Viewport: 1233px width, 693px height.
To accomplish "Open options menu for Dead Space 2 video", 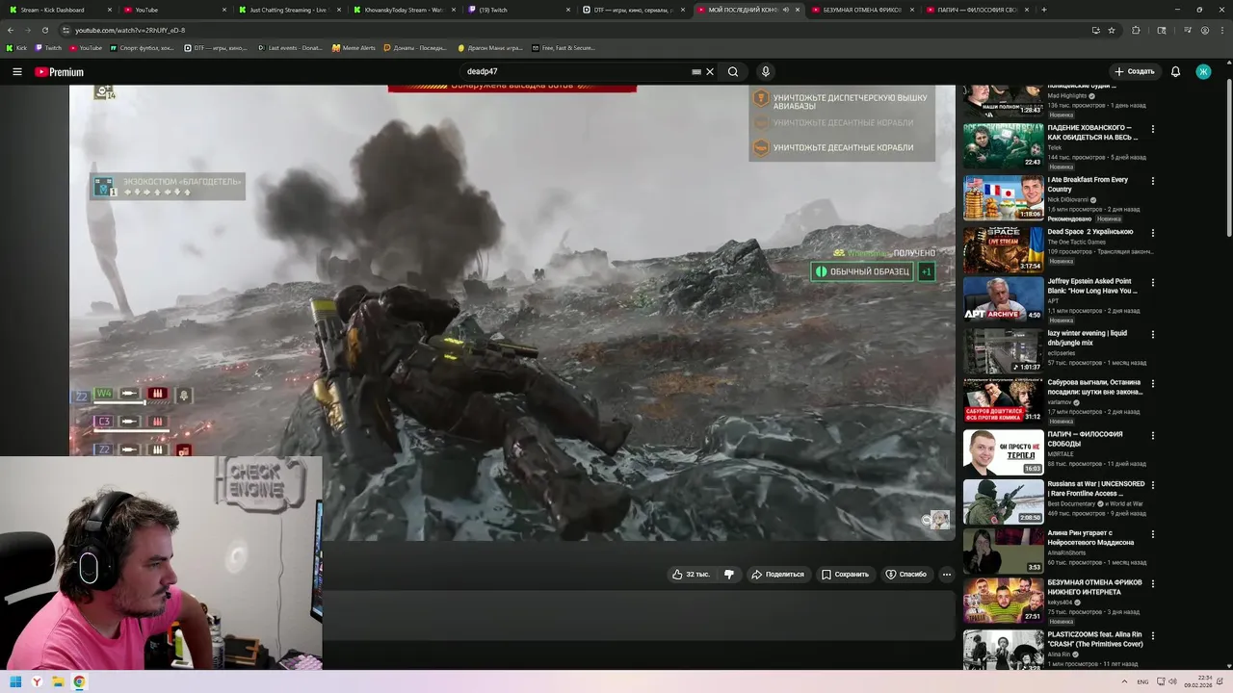I will point(1153,233).
